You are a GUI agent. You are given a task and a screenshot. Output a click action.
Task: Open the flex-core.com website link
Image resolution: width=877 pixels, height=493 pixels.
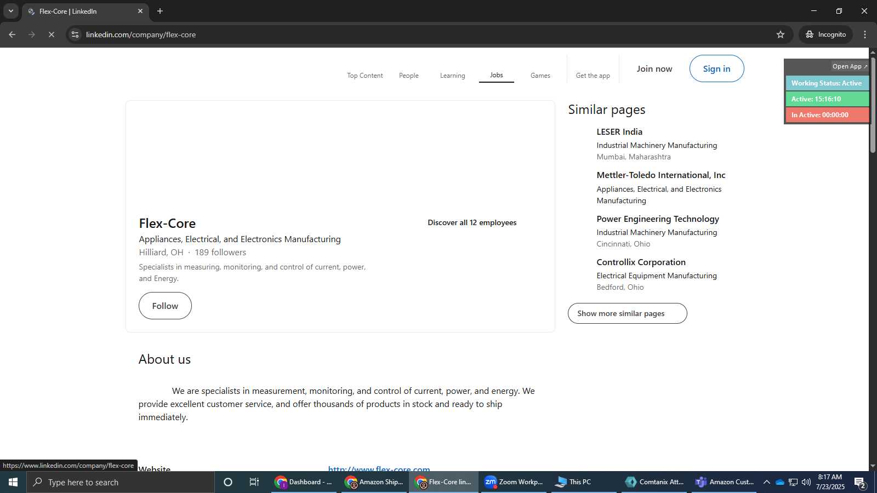pyautogui.click(x=379, y=469)
